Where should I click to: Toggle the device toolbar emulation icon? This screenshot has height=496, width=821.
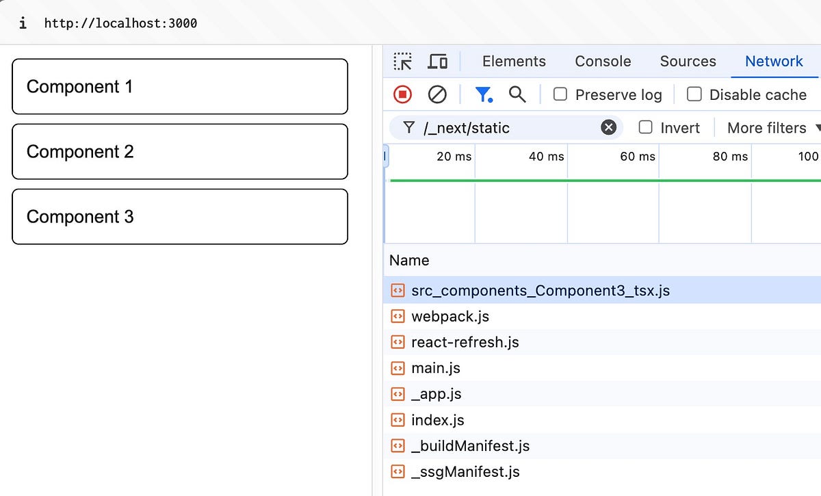438,61
